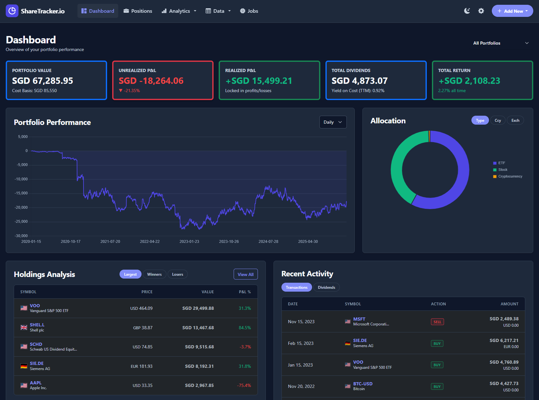Click the SELL badge on MSFT row
This screenshot has width=539, height=400.
(x=437, y=322)
